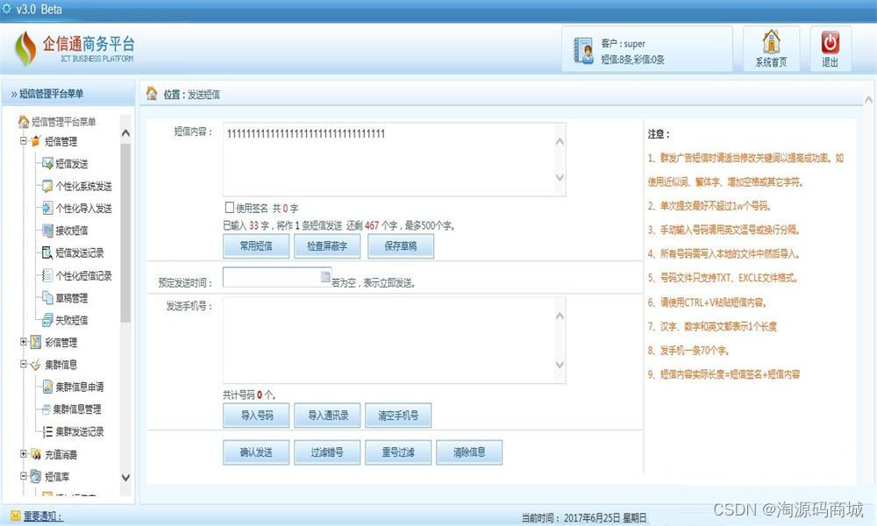The image size is (877, 526).
Task: Toggle the 使用签名 checkbox
Action: 229,208
